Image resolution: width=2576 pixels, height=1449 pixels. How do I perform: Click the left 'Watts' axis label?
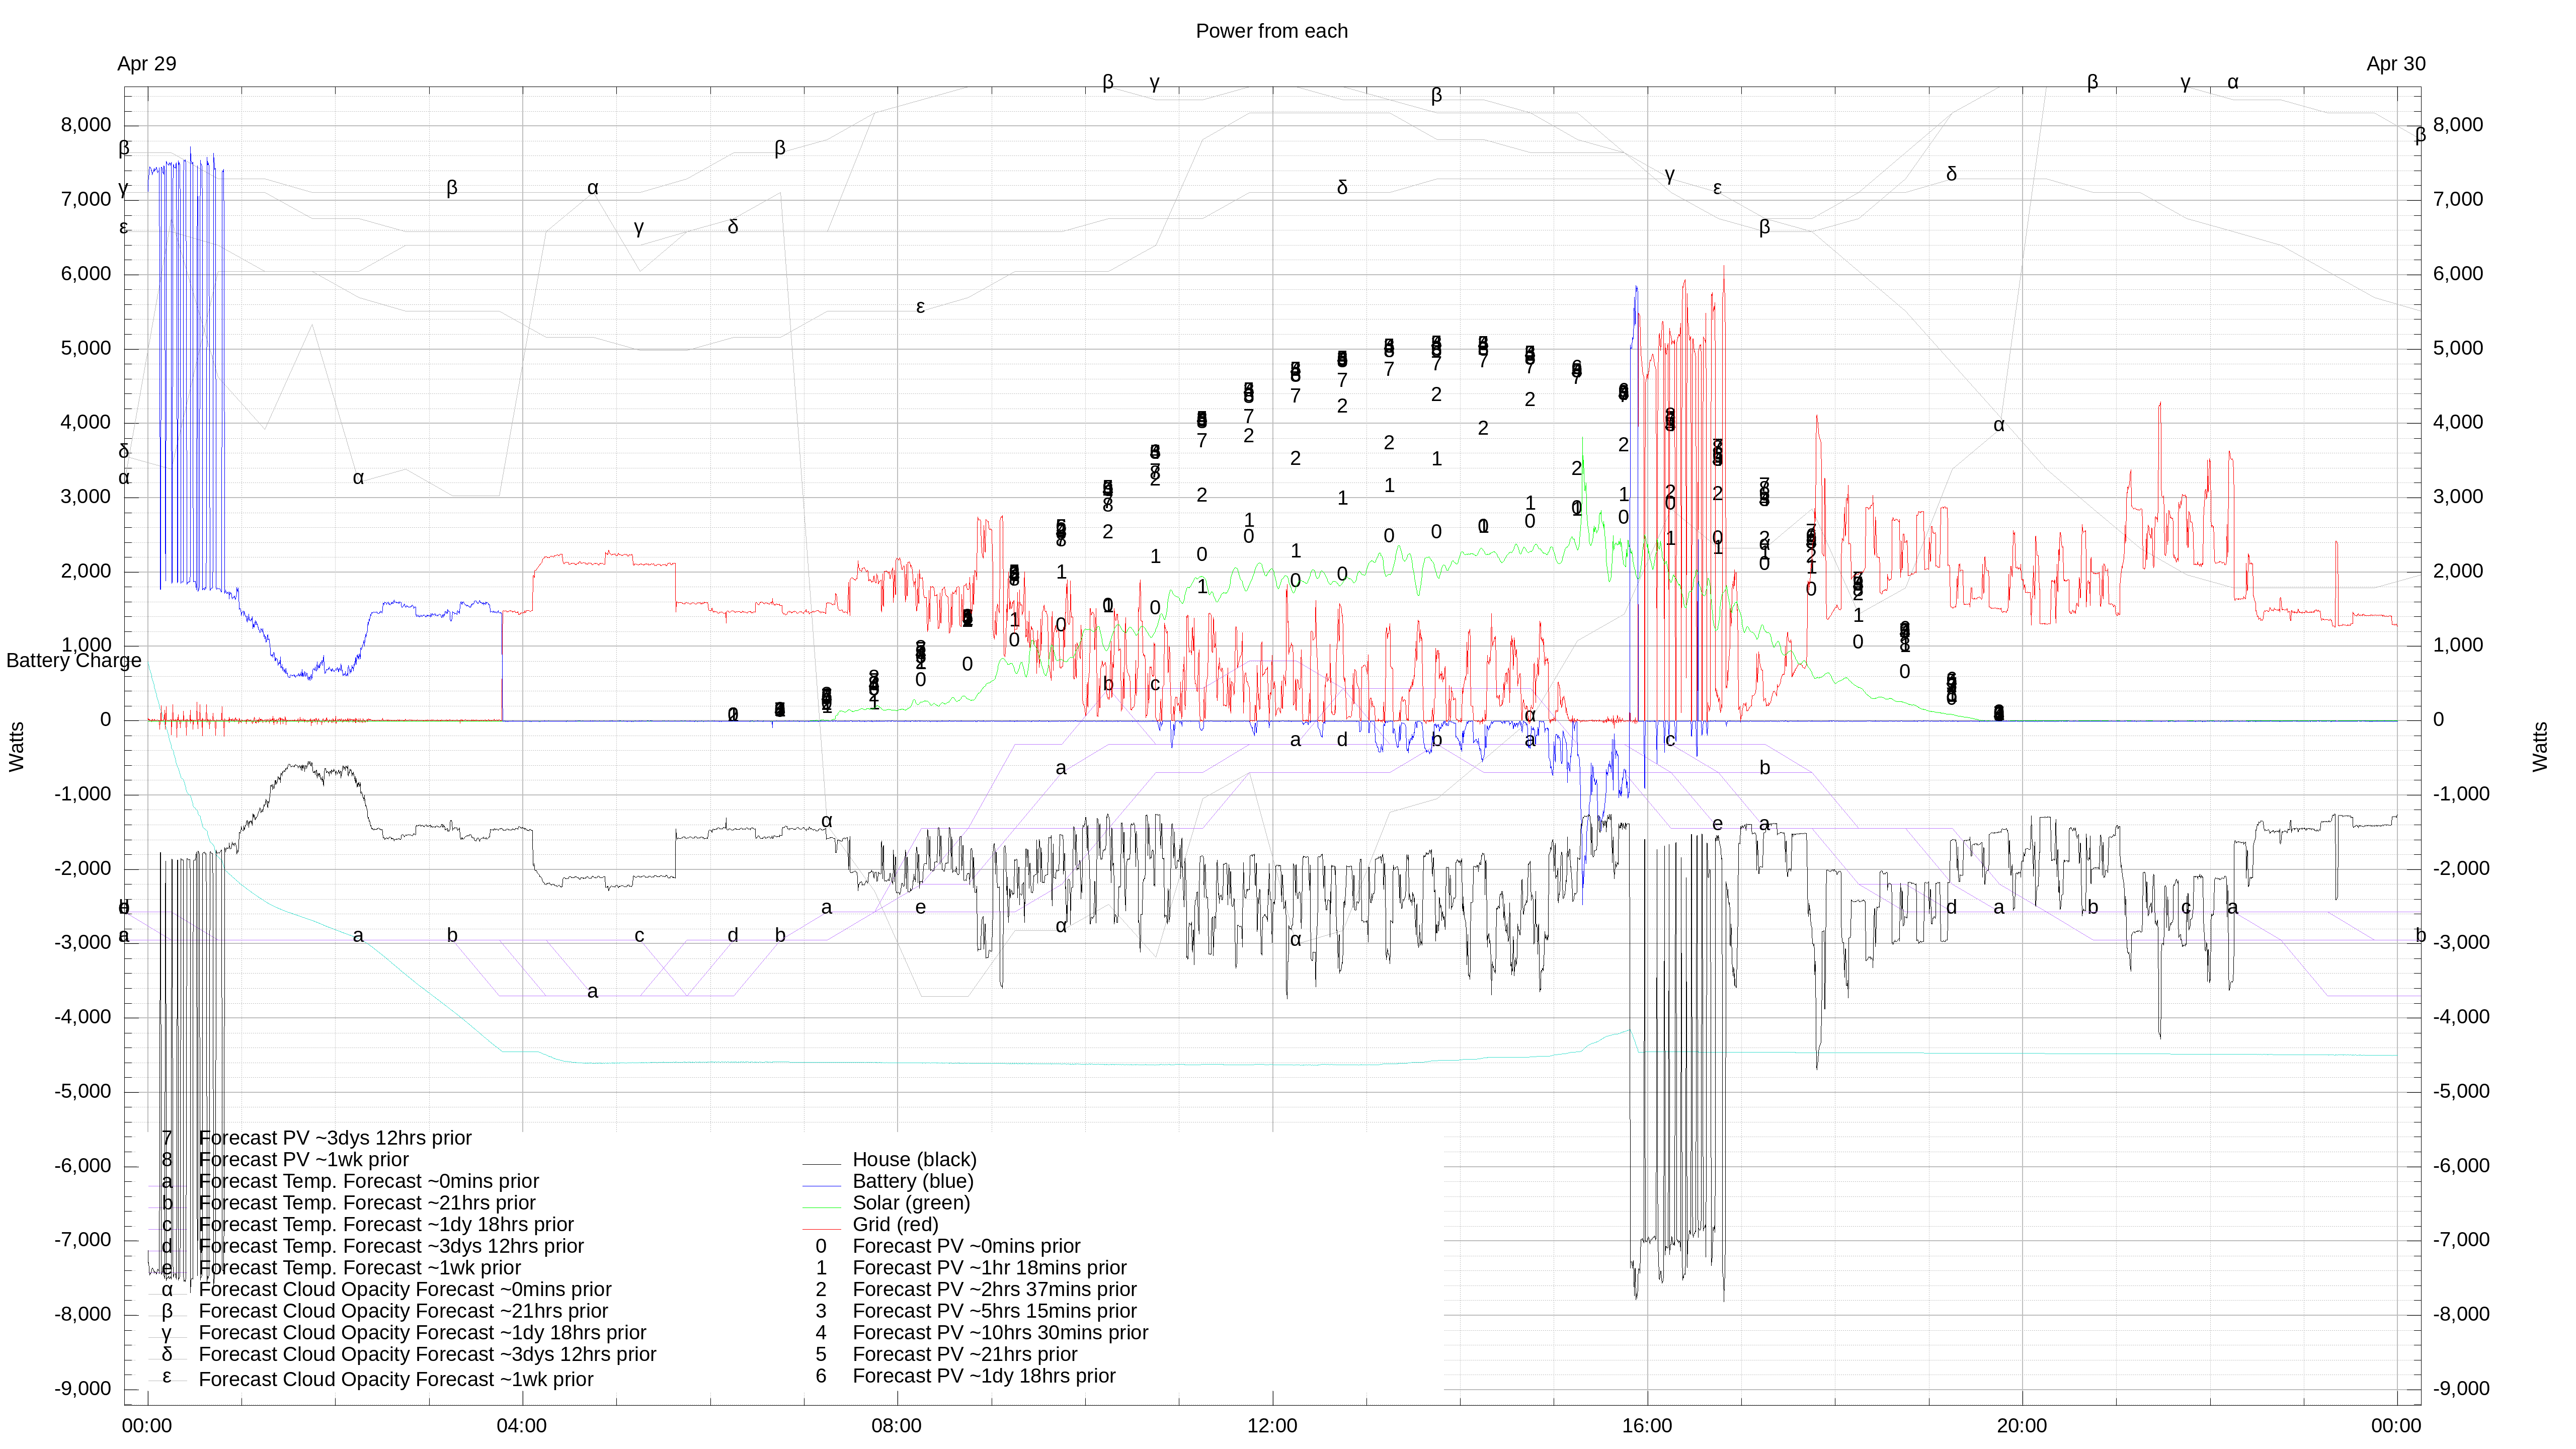(17, 747)
